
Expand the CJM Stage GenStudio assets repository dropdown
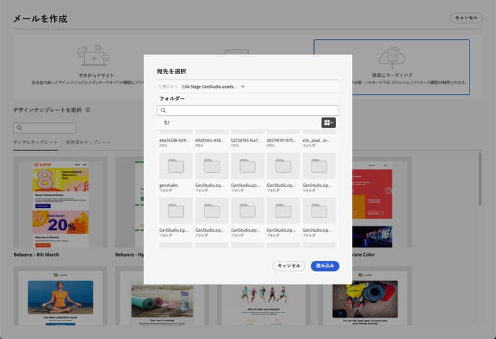[x=213, y=87]
